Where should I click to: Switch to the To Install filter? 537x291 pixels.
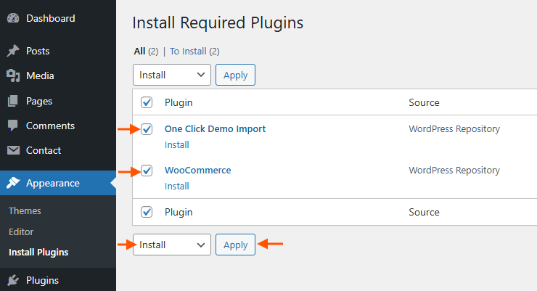(x=189, y=52)
